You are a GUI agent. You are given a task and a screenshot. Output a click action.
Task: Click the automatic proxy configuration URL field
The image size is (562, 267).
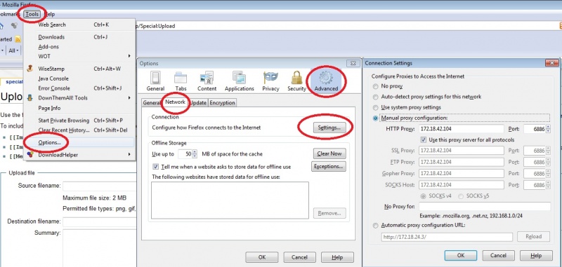point(447,237)
